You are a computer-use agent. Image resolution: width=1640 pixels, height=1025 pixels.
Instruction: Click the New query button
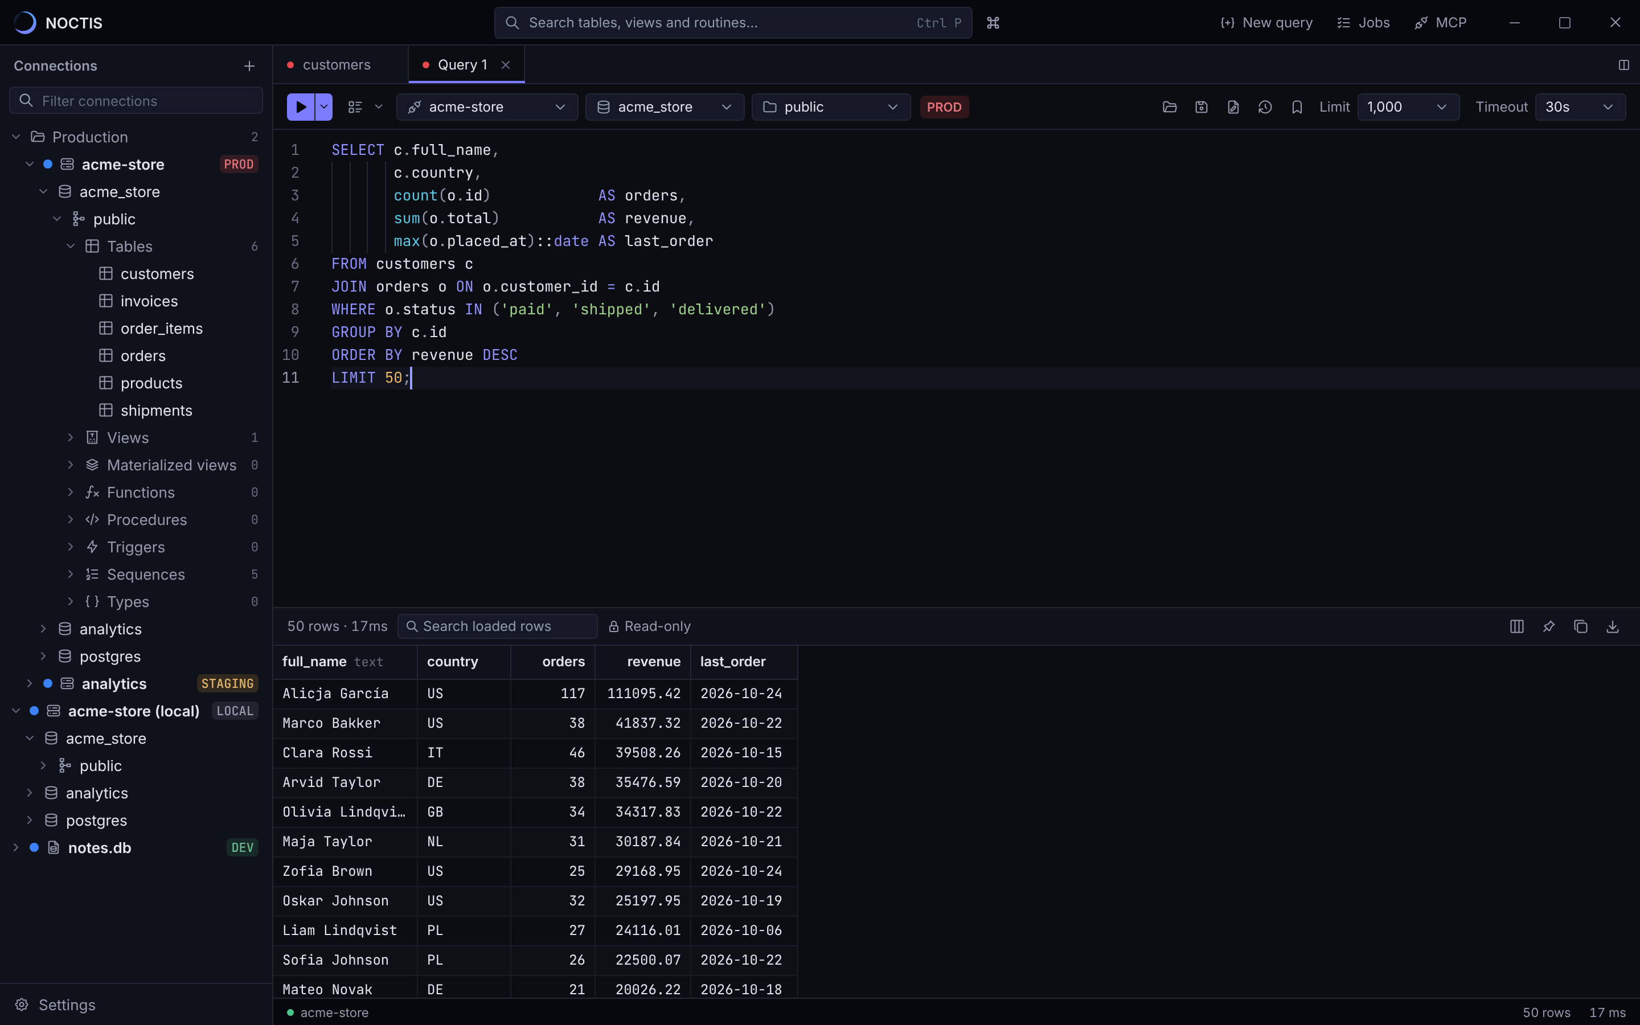[x=1266, y=23]
